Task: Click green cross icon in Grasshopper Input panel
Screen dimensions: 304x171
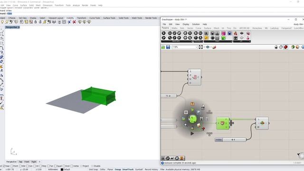Action: pyautogui.click(x=223, y=38)
